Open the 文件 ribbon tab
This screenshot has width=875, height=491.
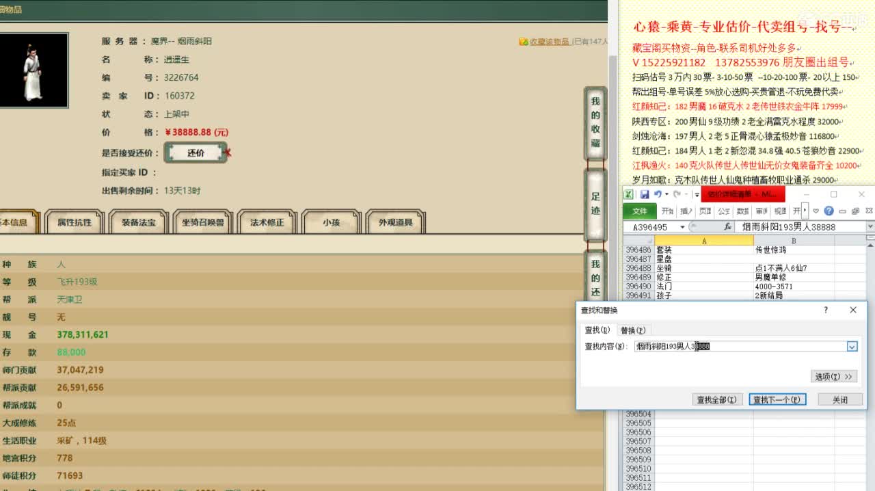tap(640, 211)
